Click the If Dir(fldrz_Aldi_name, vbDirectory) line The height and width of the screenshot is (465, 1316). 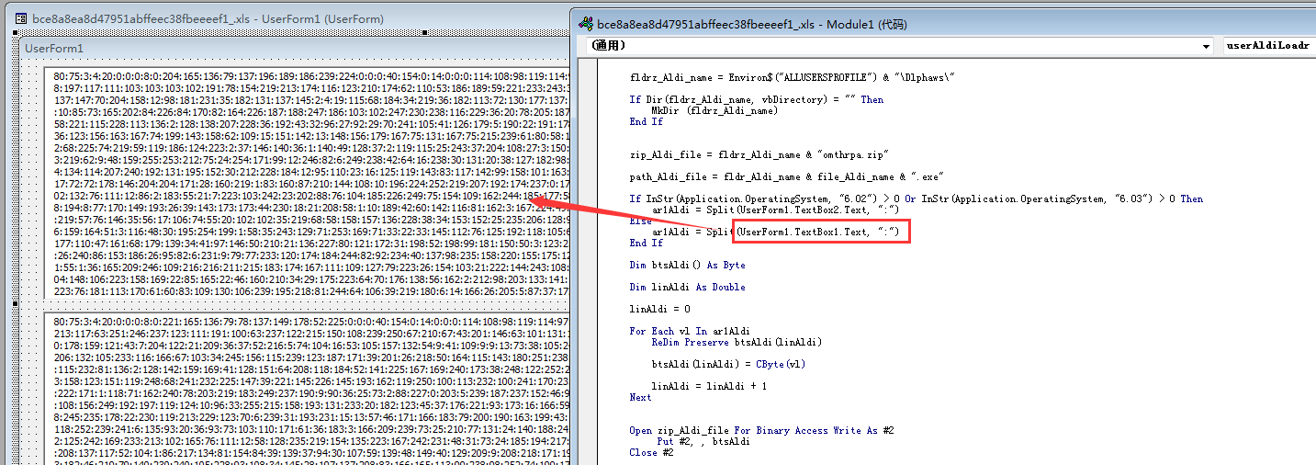[757, 99]
